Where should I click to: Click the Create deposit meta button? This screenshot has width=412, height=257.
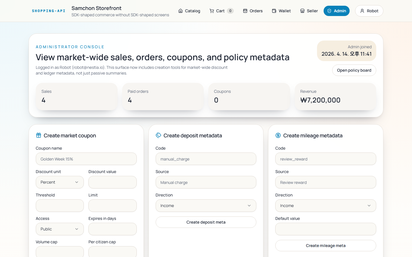tap(206, 222)
